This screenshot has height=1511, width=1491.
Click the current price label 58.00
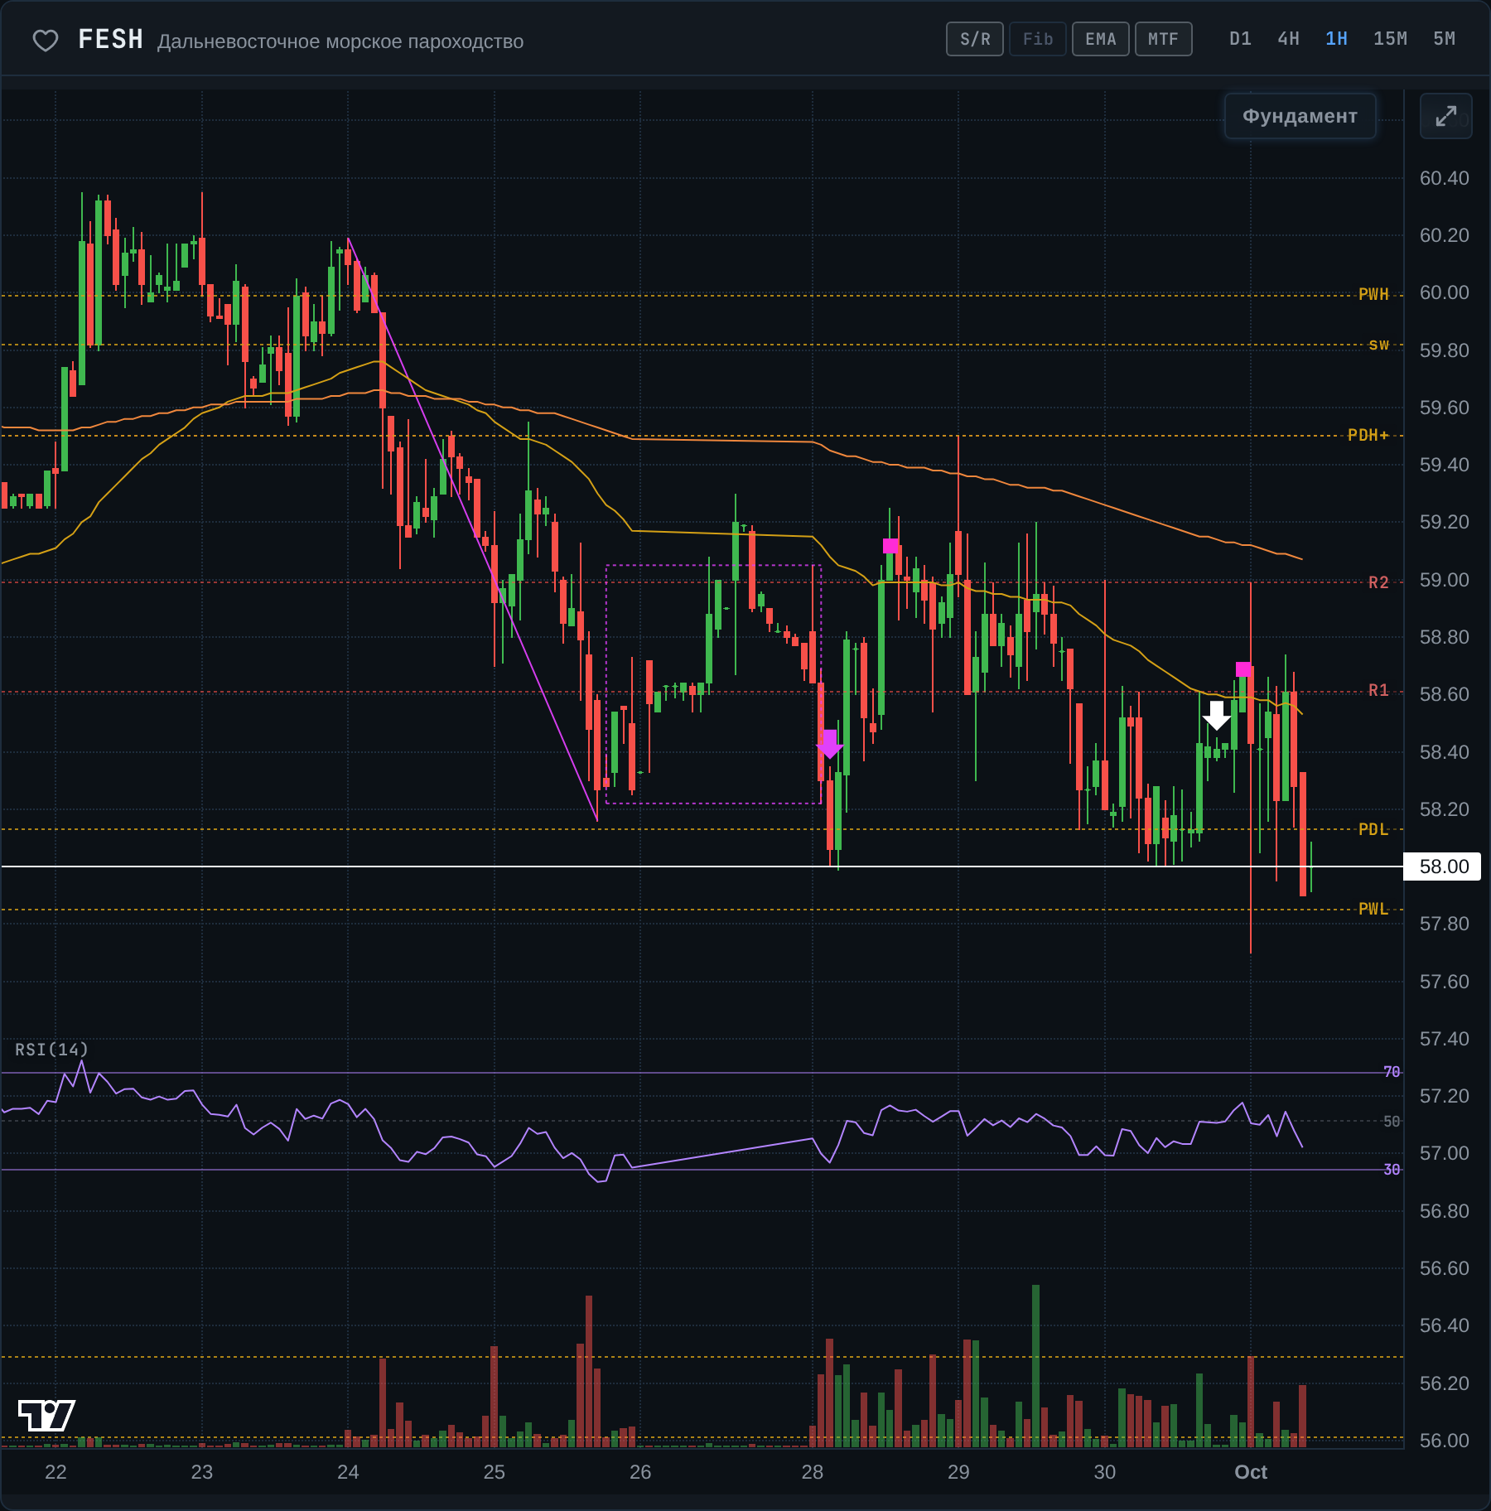1442,867
